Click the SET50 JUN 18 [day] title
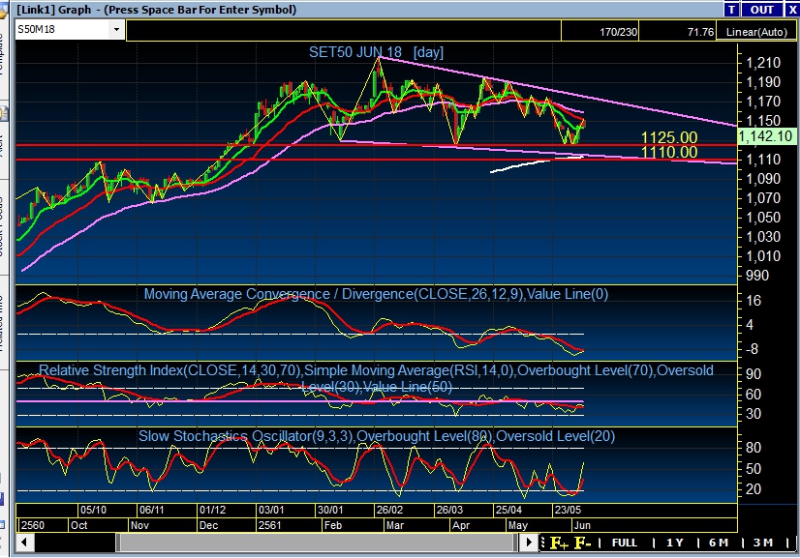 (376, 52)
